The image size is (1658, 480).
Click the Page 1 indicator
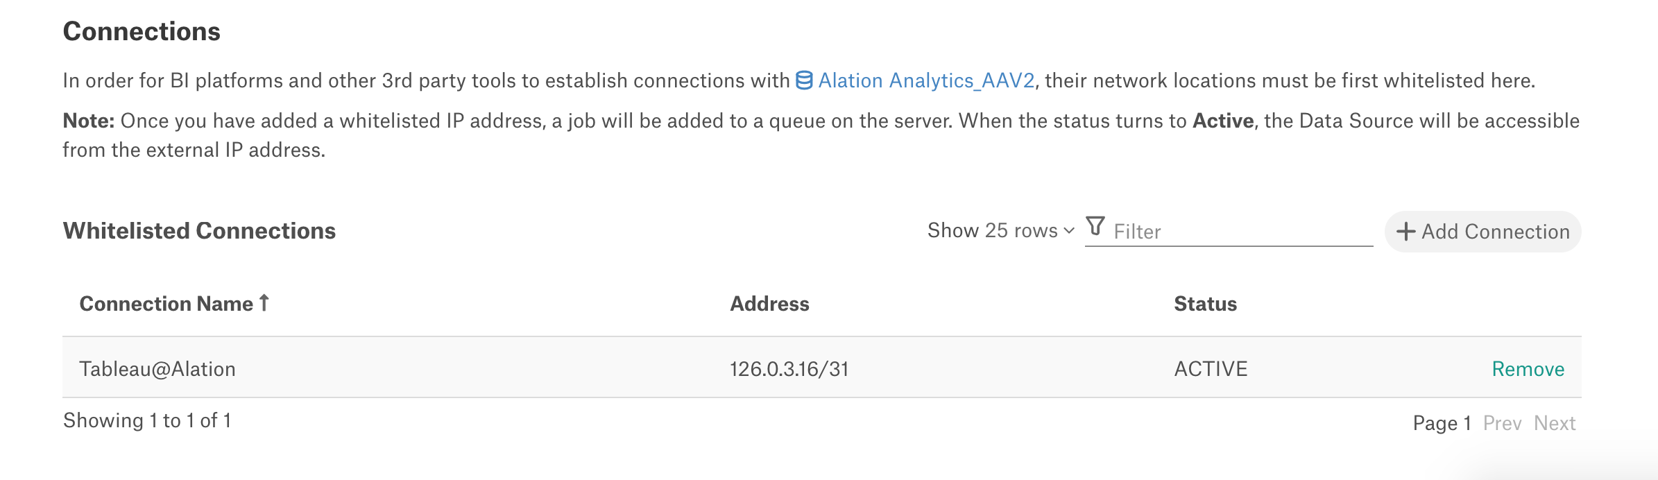[1442, 423]
